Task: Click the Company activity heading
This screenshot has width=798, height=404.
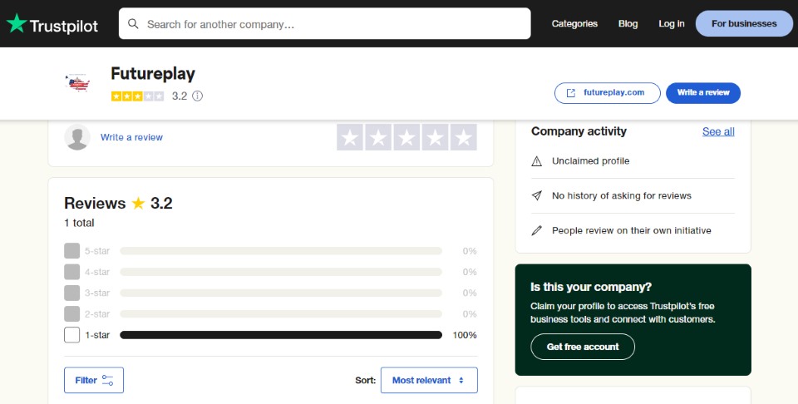Action: pyautogui.click(x=579, y=131)
